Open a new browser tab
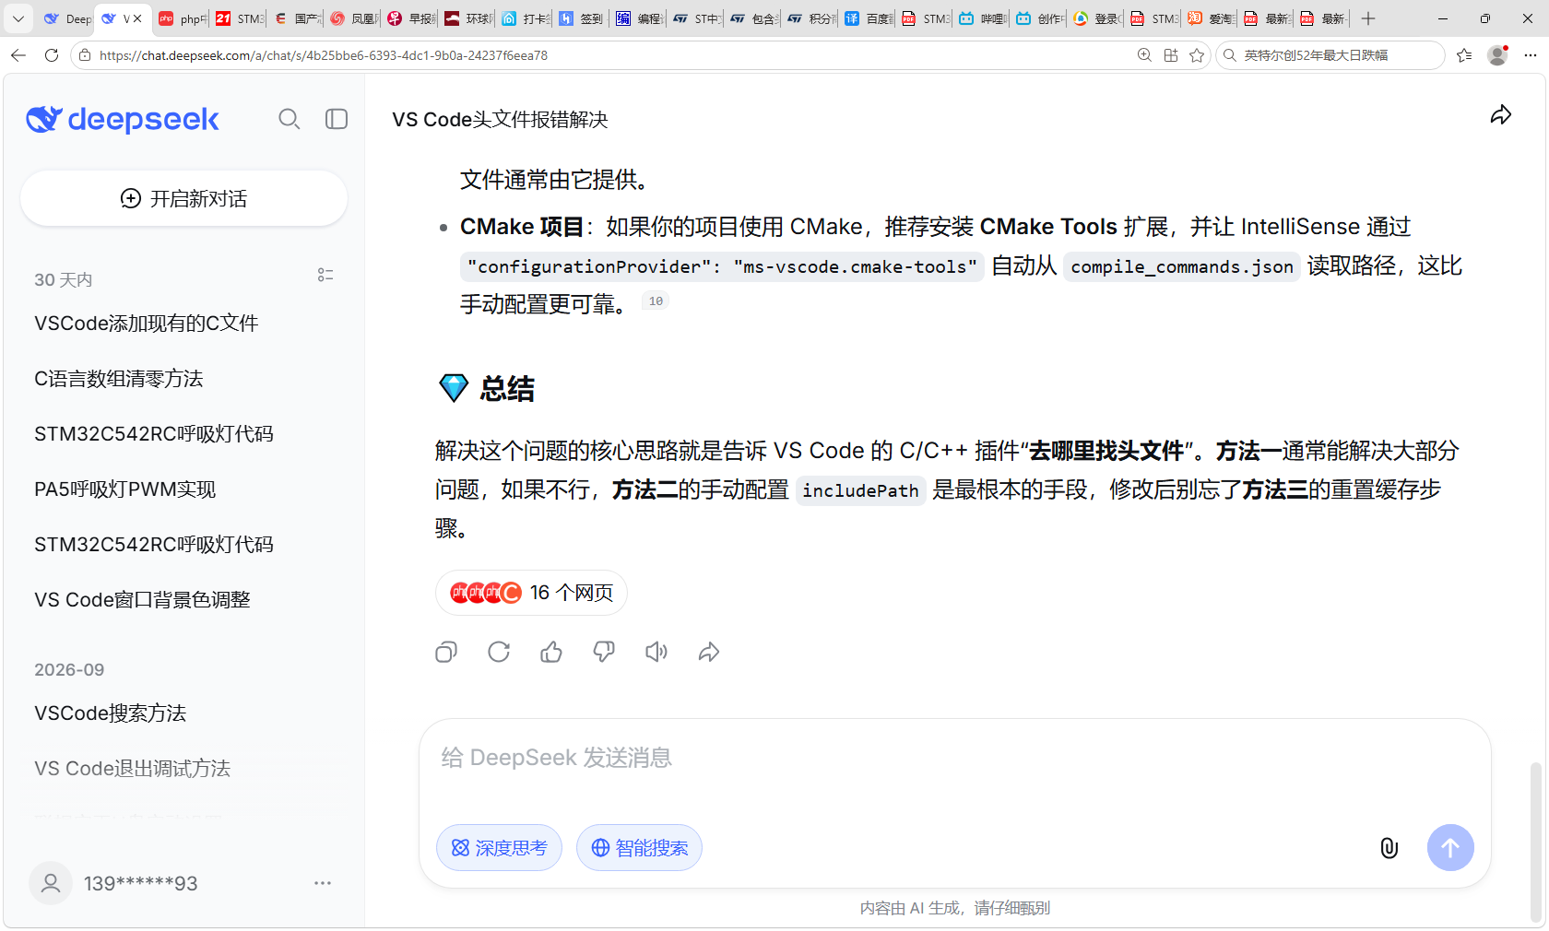This screenshot has height=931, width=1549. (1368, 18)
